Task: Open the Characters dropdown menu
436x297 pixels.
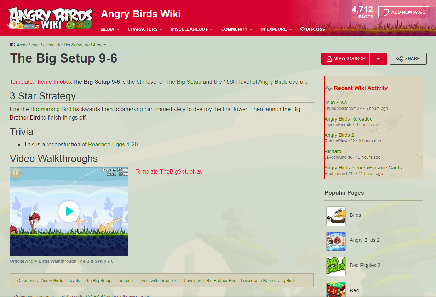Action: 145,29
